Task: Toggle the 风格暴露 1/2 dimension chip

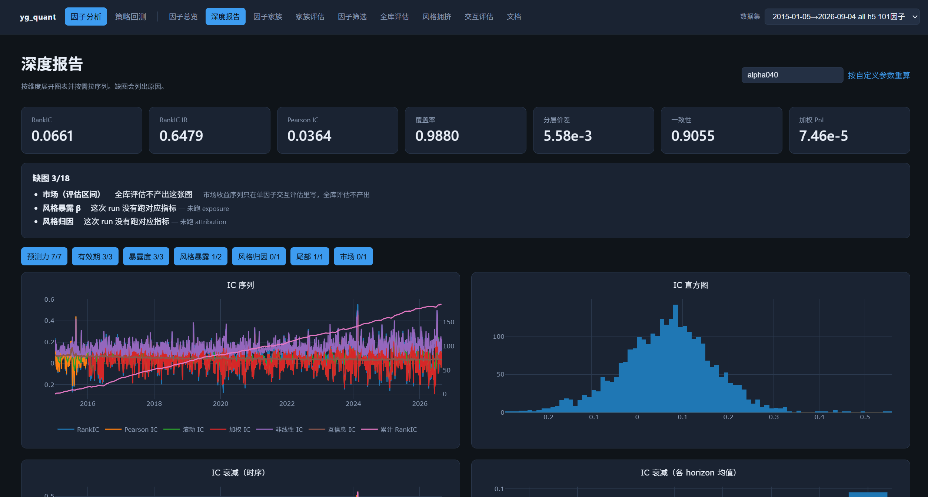Action: [200, 256]
